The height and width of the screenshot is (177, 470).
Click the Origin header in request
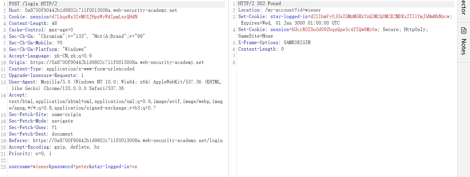point(17,62)
